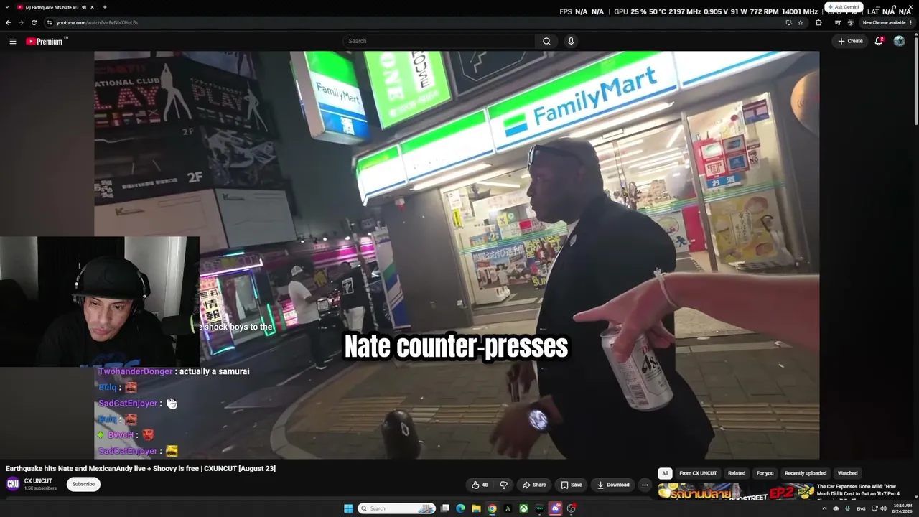919x517 pixels.
Task: Save video to a playlist
Action: 572,485
